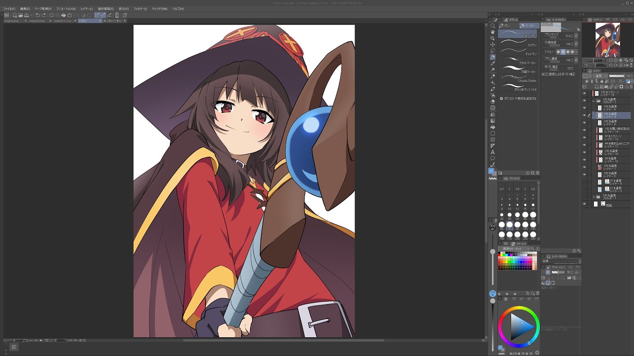
Task: Select the Hand move tool
Action: click(492, 32)
